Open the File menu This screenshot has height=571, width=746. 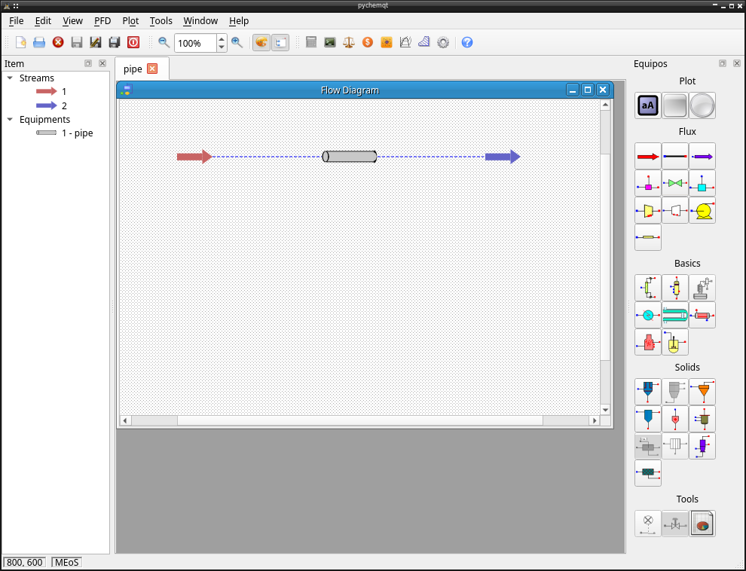16,21
